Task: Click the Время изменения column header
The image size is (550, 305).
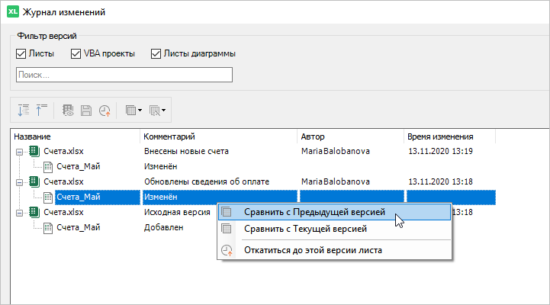Action: [x=439, y=136]
